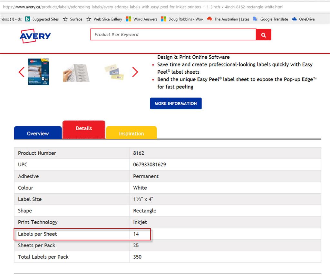Click the Bend the unique Easy Peel bullet

[x=237, y=83]
